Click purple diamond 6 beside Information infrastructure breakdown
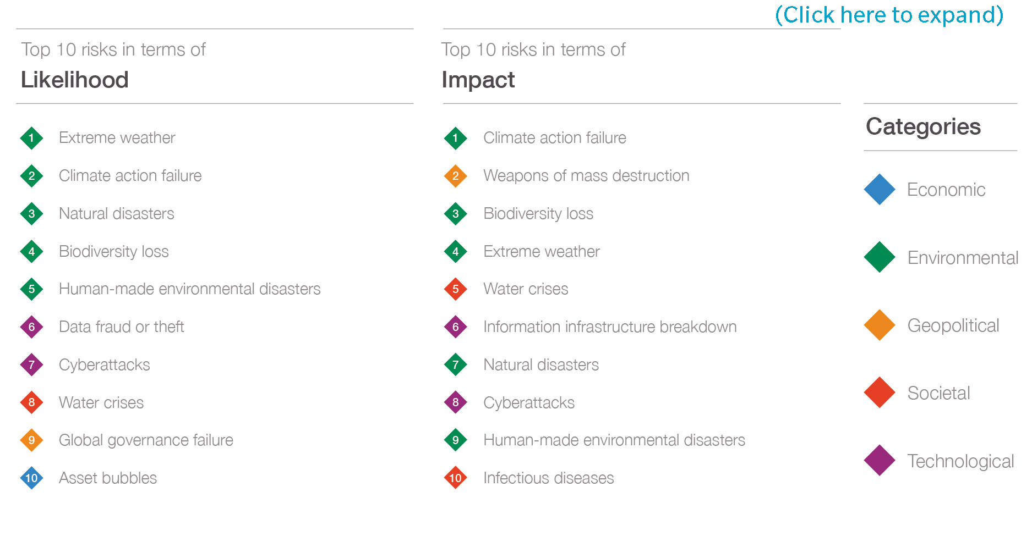The width and height of the screenshot is (1032, 536). [455, 327]
